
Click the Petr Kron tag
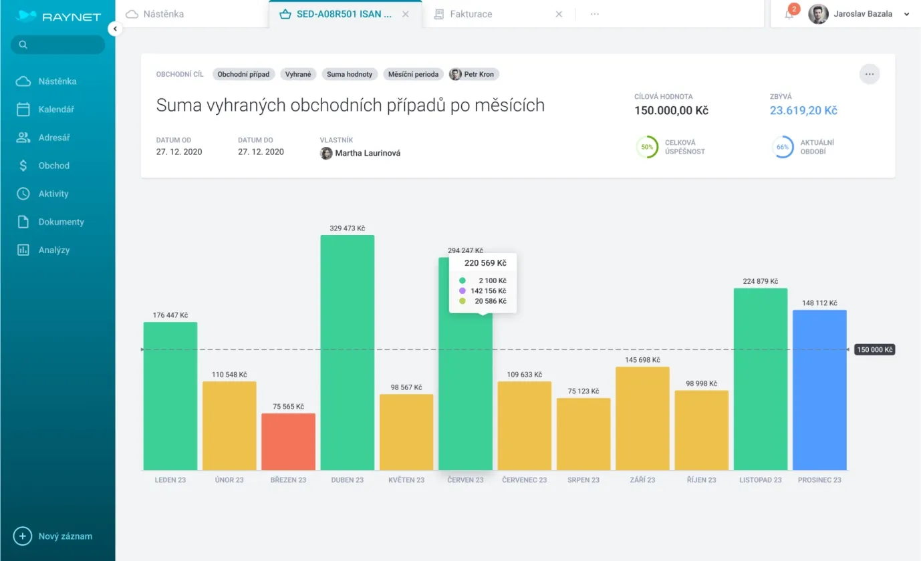click(x=474, y=74)
